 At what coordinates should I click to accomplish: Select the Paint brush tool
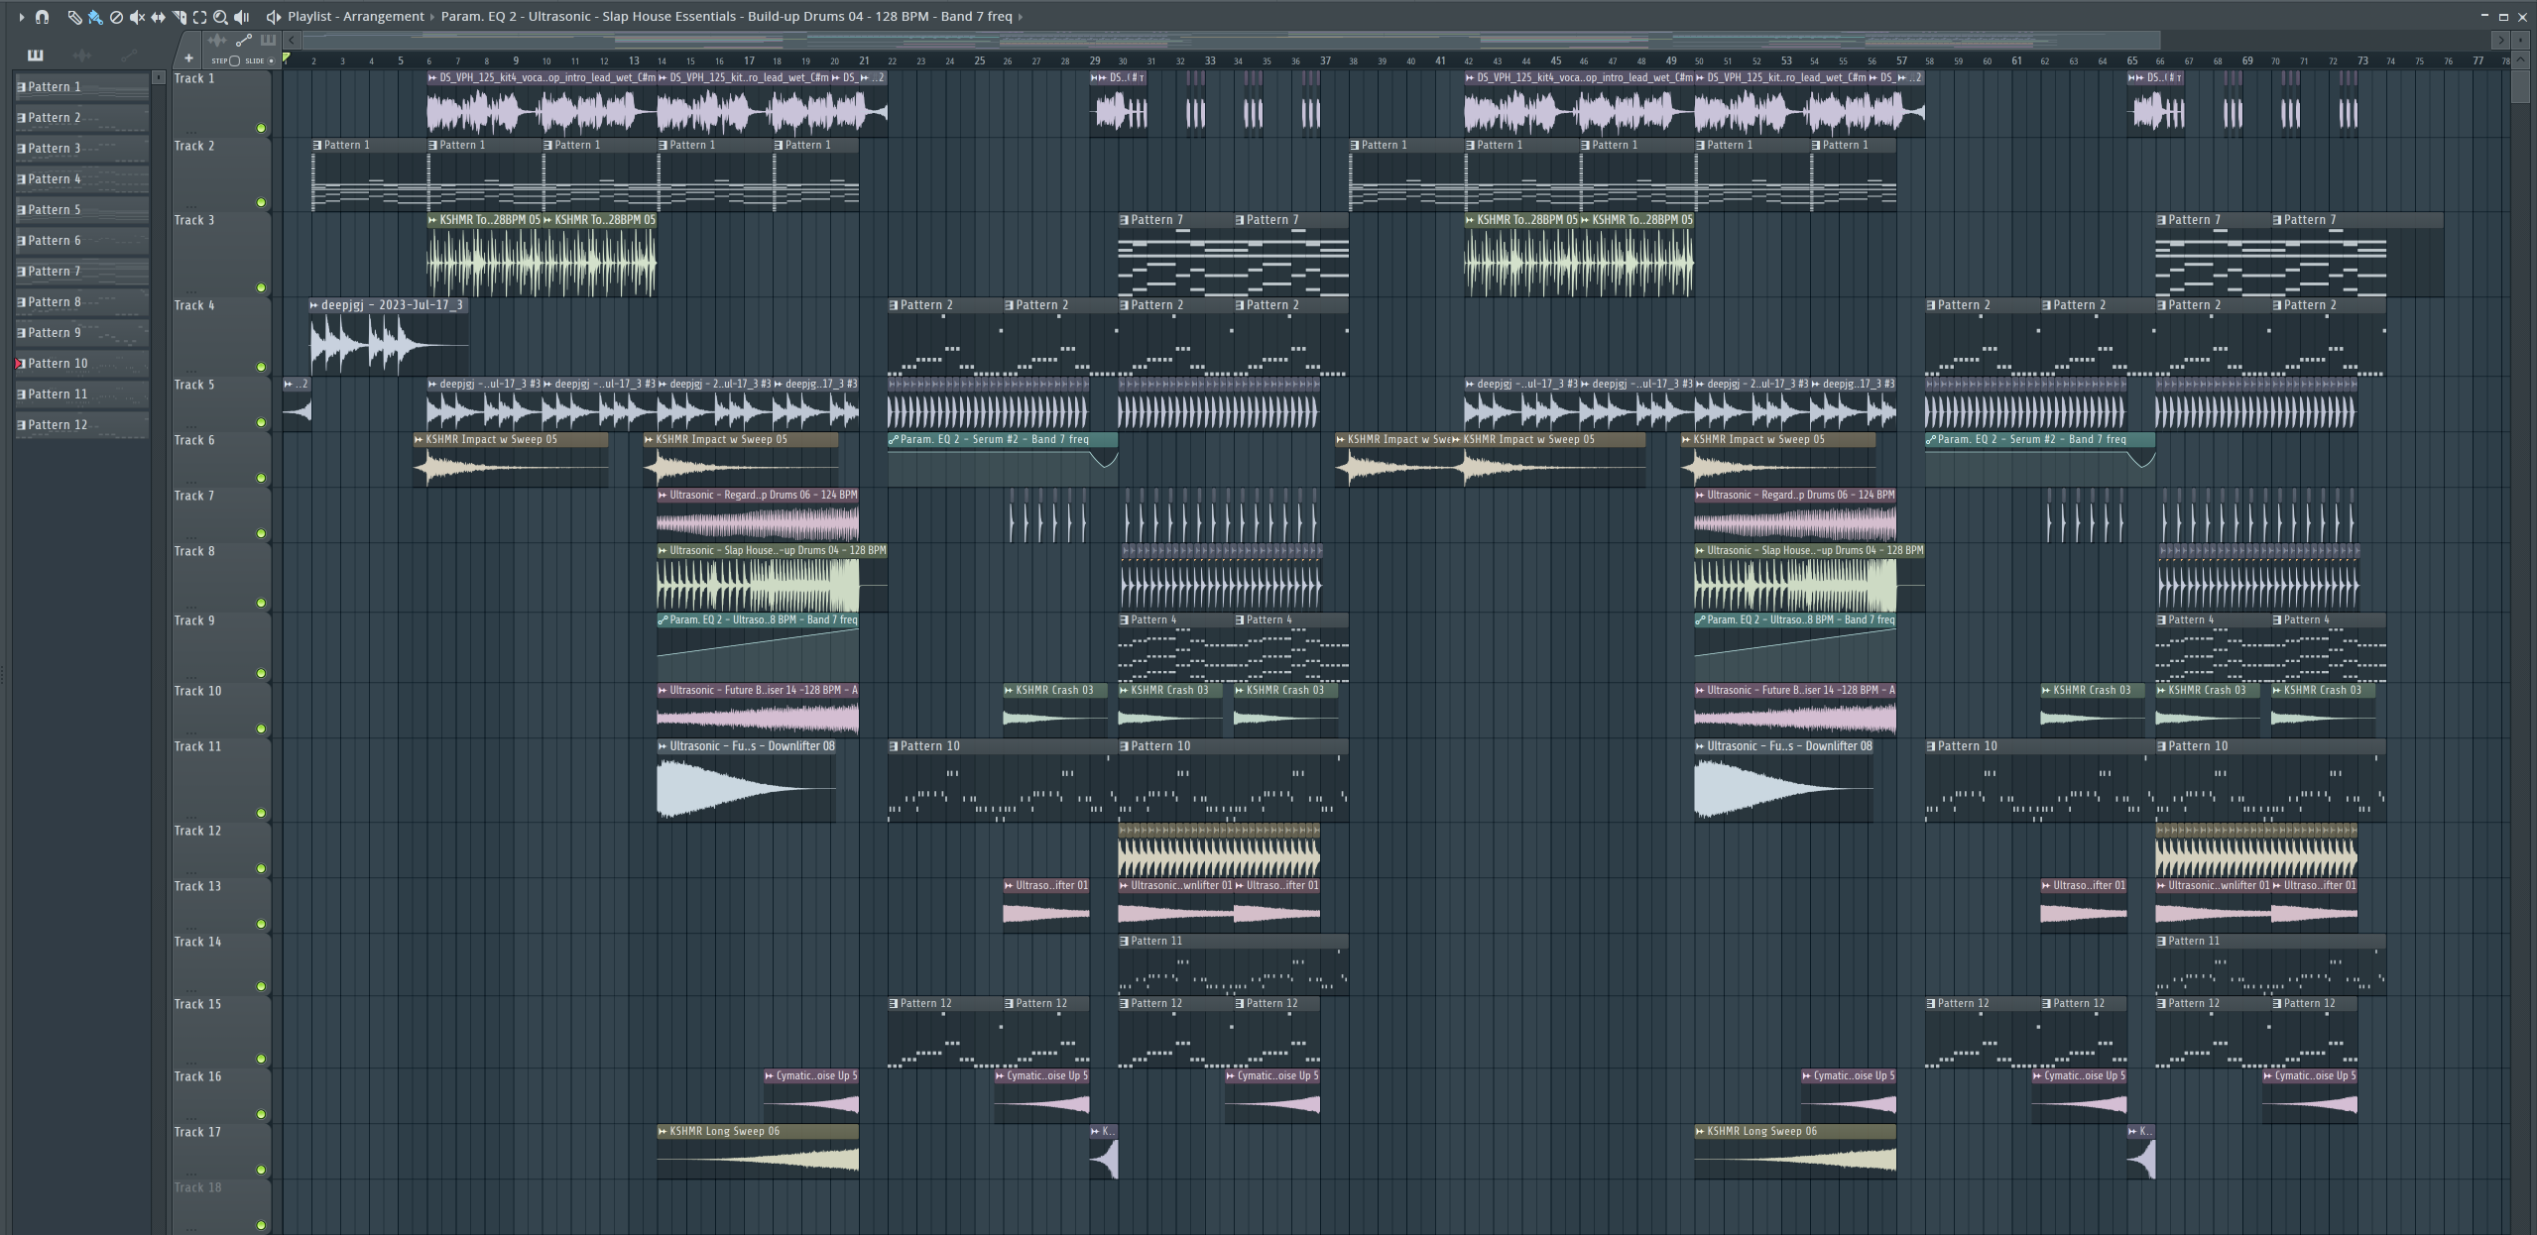pyautogui.click(x=95, y=17)
